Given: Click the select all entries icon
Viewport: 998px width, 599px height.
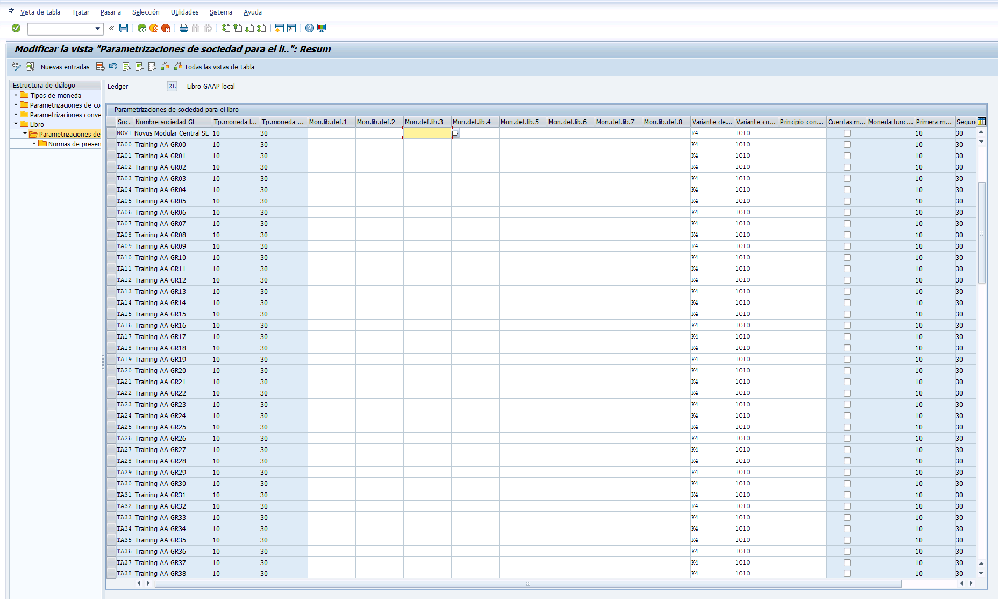Looking at the screenshot, I should pyautogui.click(x=126, y=67).
